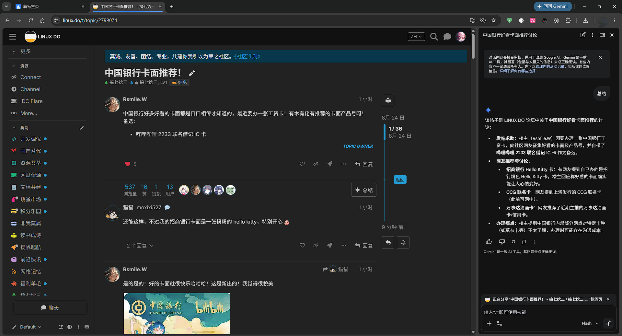The image size is (622, 336).
Task: Open the 聊天 chat button in sidebar
Action: coord(50,307)
